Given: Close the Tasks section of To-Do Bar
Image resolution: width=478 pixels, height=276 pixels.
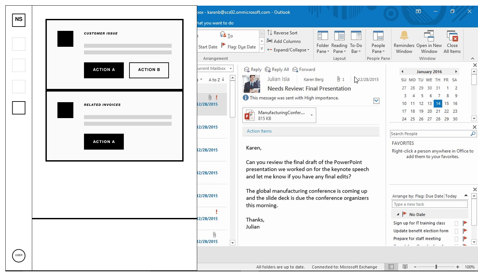Looking at the screenshot, I should coord(475,189).
